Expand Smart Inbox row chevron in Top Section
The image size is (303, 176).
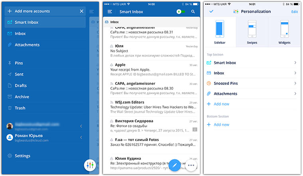point(295,63)
